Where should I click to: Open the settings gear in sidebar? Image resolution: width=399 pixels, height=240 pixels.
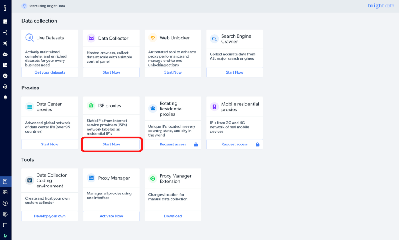click(x=5, y=214)
